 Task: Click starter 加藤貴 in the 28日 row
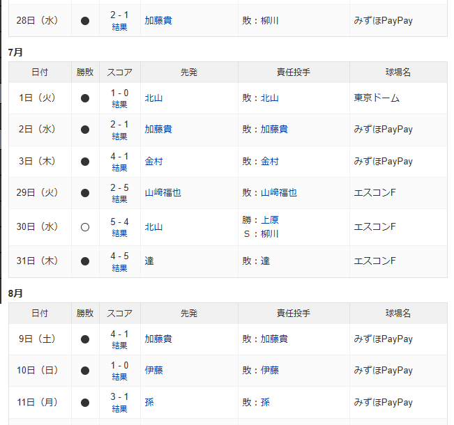pyautogui.click(x=158, y=20)
